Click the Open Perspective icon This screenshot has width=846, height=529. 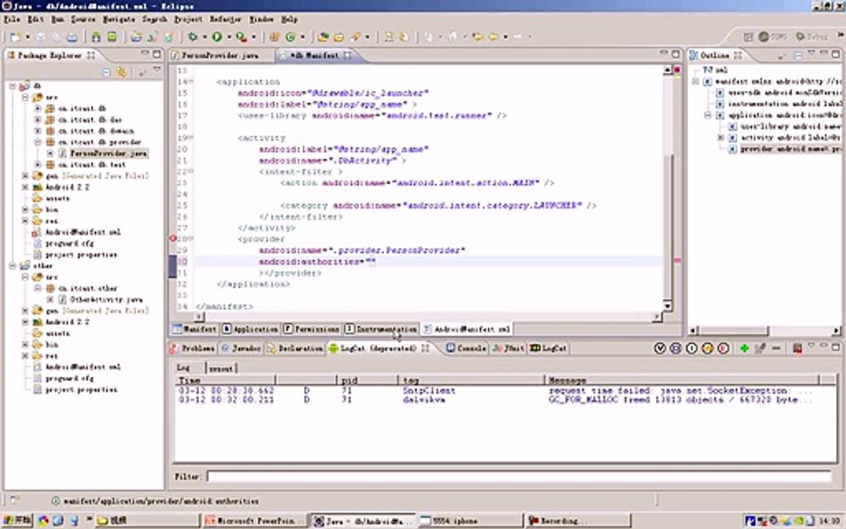pyautogui.click(x=748, y=36)
